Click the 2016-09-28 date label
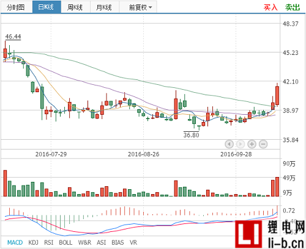Image resolution: width=306 pixels, height=249 pixels. [x=236, y=154]
